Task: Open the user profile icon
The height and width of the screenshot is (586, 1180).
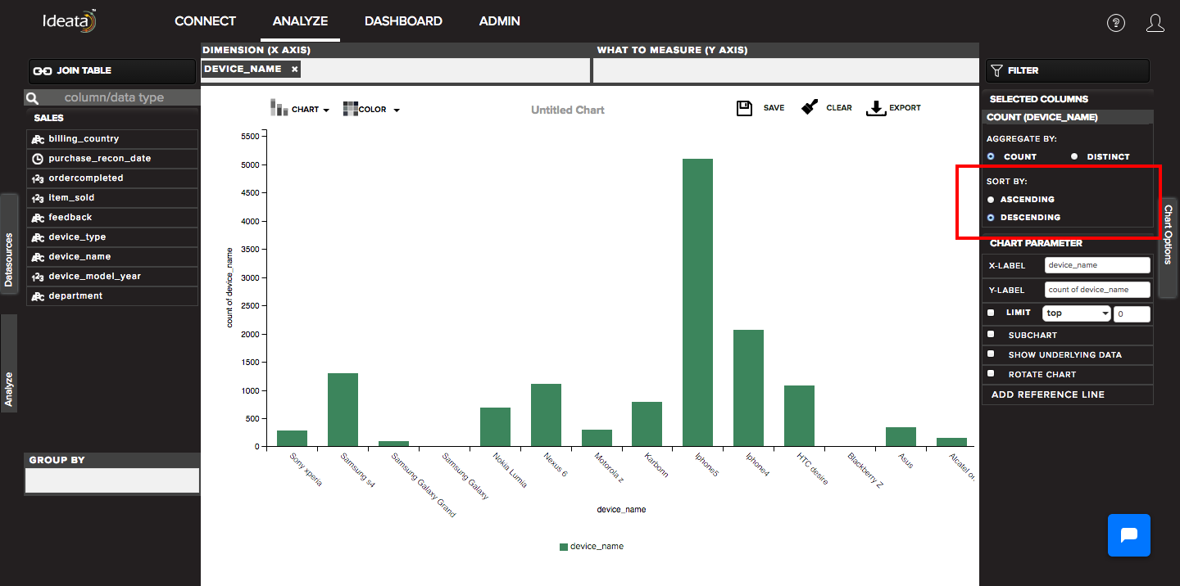Action: [x=1155, y=23]
